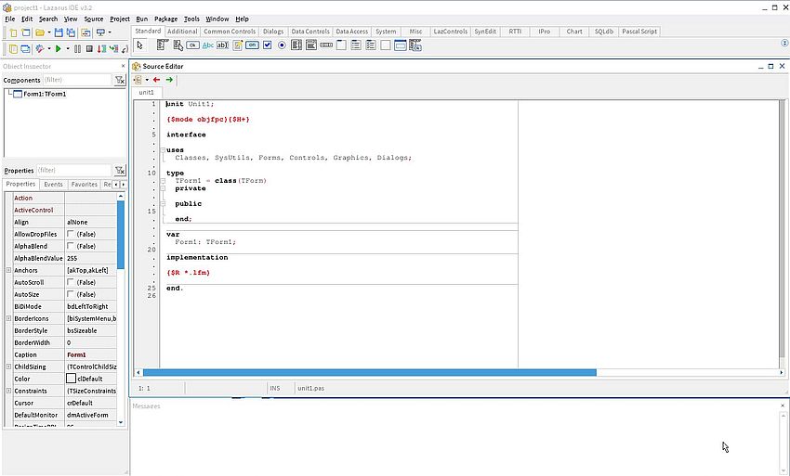Viewport: 790px width, 476px height.
Task: Switch to the Events tab
Action: click(54, 185)
